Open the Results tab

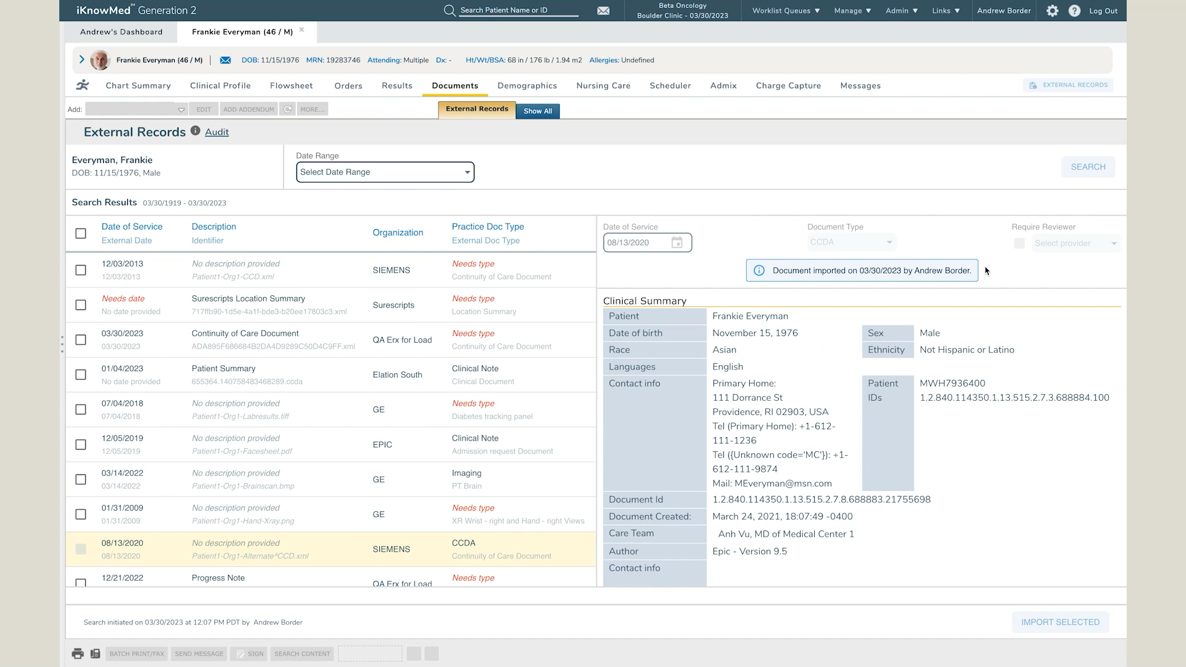(x=397, y=86)
